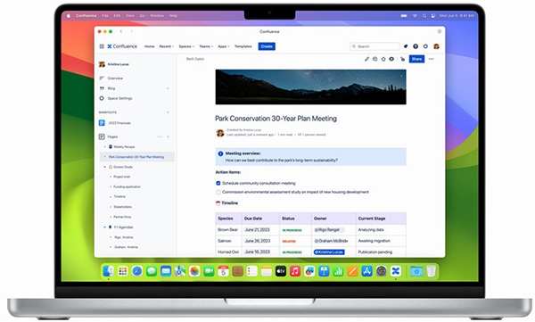535x322 pixels.
Task: Open Templates in top navigation
Action: [243, 46]
